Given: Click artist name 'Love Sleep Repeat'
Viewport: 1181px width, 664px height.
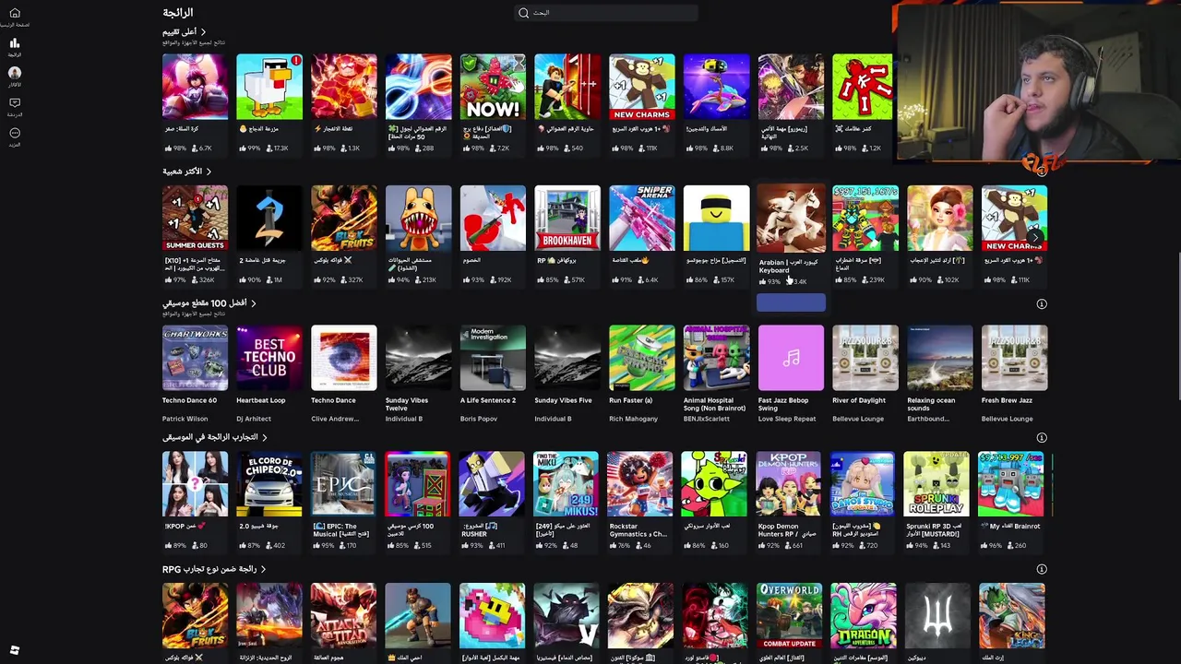Looking at the screenshot, I should (x=787, y=419).
